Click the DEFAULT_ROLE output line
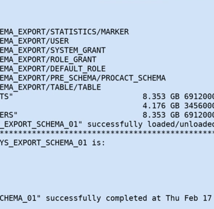214x209 pixels. click(x=53, y=69)
